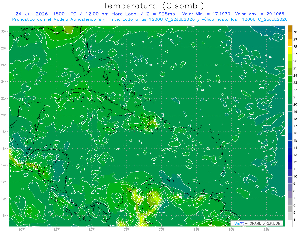The image size is (302, 233).
Task: Click the legend value "23"
Action: pyautogui.click(x=295, y=83)
